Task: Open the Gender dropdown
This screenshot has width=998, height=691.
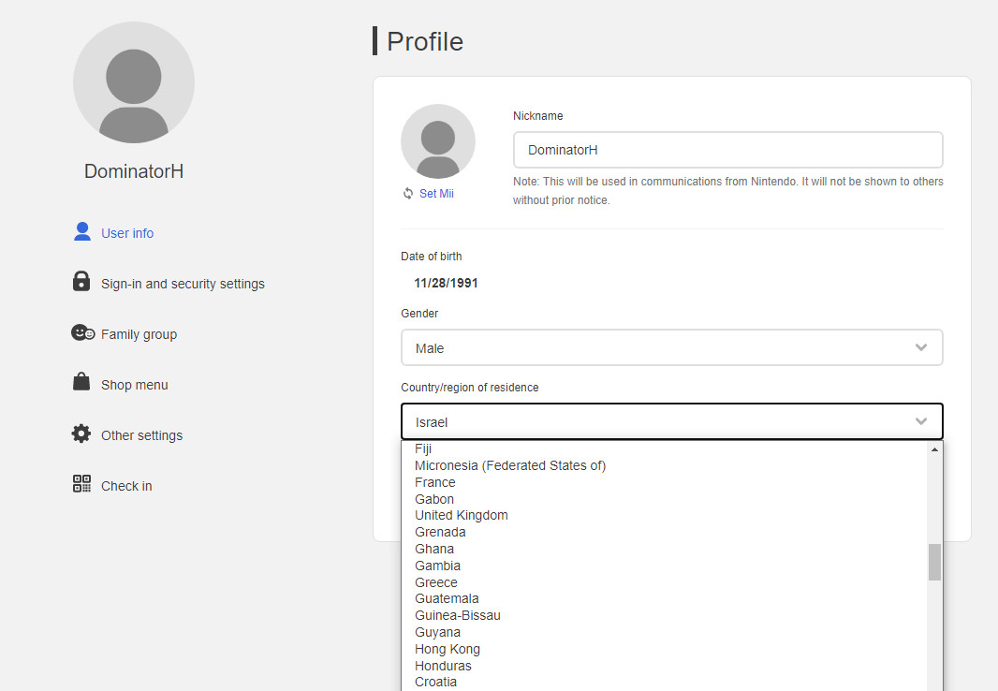Action: point(671,347)
